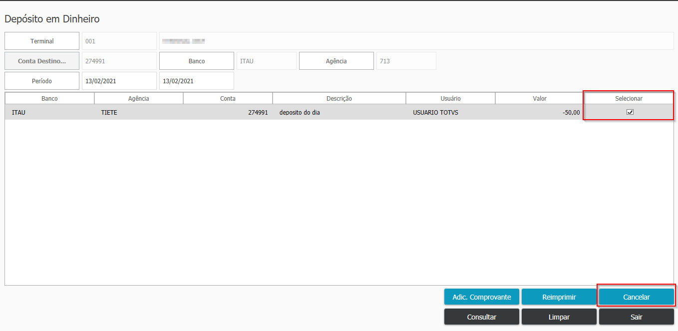Click the account field showing 274991
Image resolution: width=678 pixels, height=331 pixels.
coord(119,61)
